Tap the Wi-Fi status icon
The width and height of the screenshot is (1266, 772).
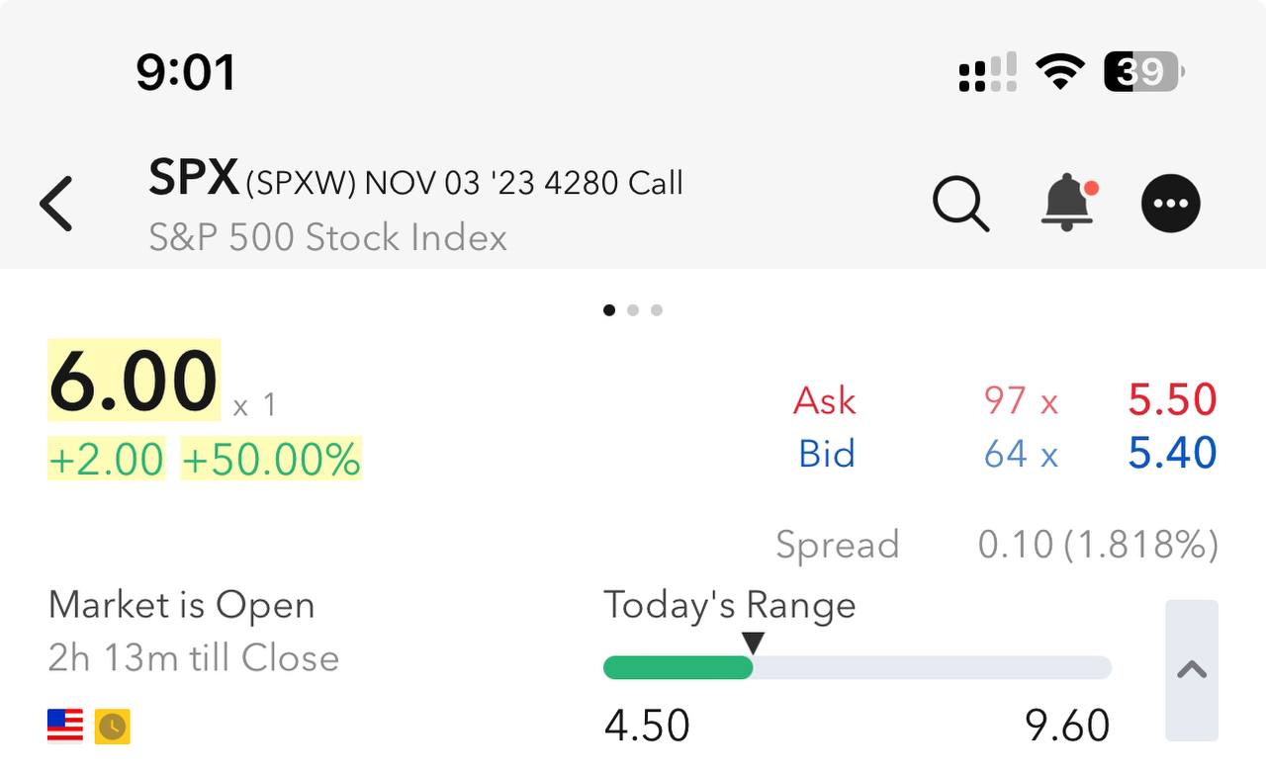tap(1060, 72)
